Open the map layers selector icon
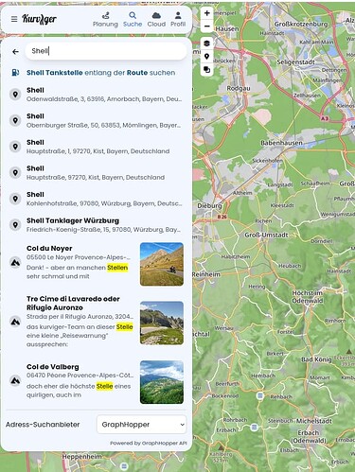The width and height of the screenshot is (355, 472). (x=207, y=44)
